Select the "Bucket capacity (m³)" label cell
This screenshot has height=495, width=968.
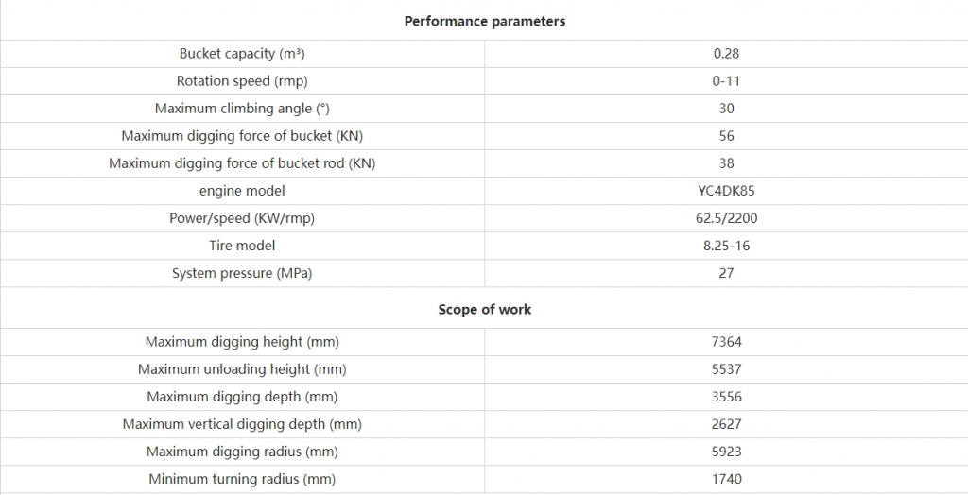click(x=242, y=54)
